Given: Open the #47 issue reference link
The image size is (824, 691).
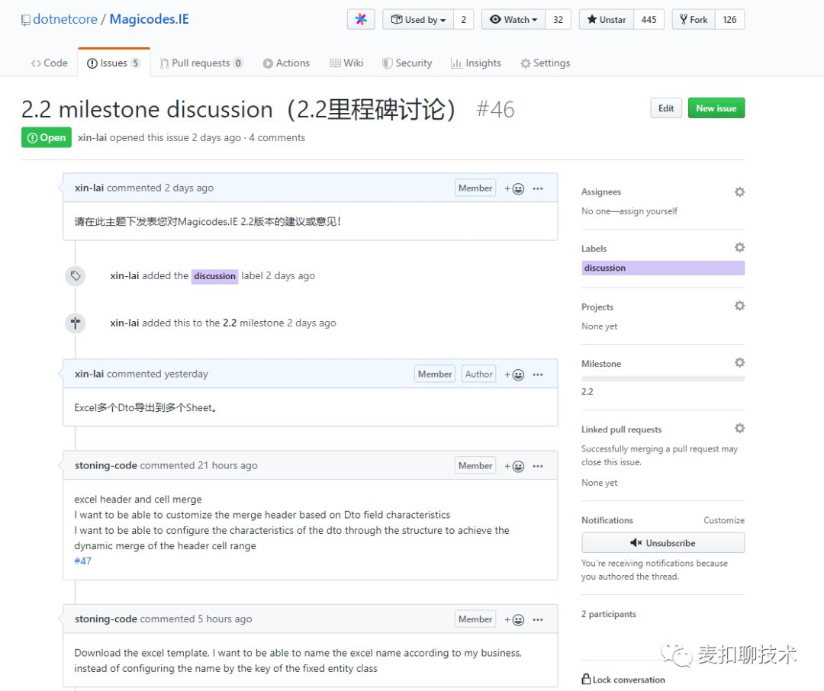Looking at the screenshot, I should tap(82, 561).
